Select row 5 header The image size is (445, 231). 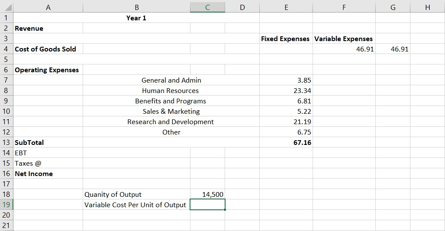pos(6,59)
